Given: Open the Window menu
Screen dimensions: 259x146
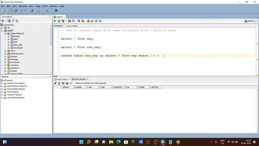Looking at the screenshot, I should tap(53, 6).
